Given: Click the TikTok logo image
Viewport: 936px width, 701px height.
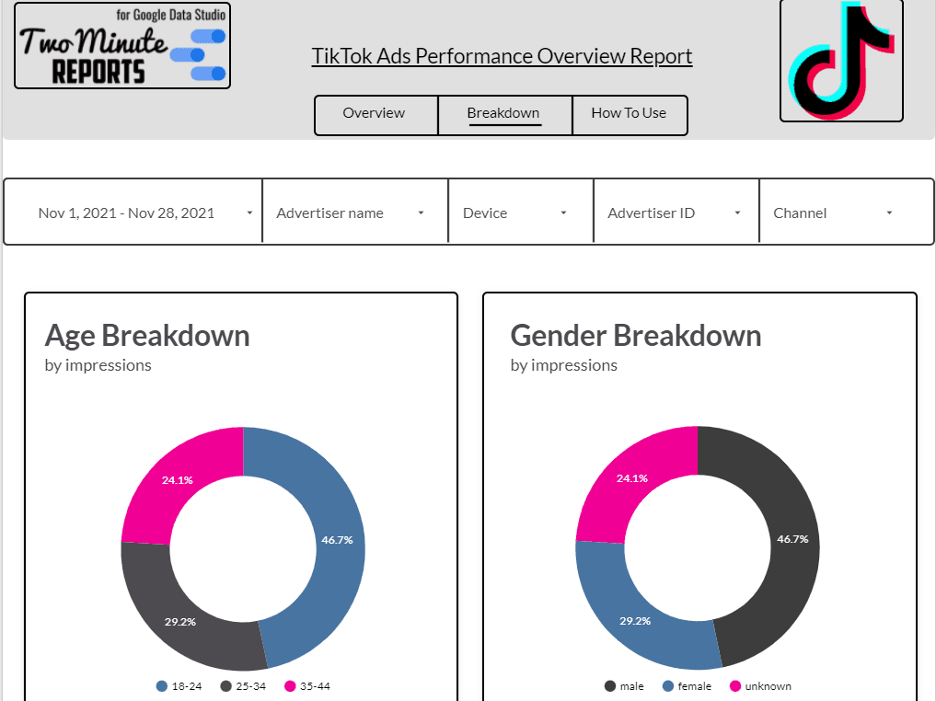Looking at the screenshot, I should click(x=841, y=60).
